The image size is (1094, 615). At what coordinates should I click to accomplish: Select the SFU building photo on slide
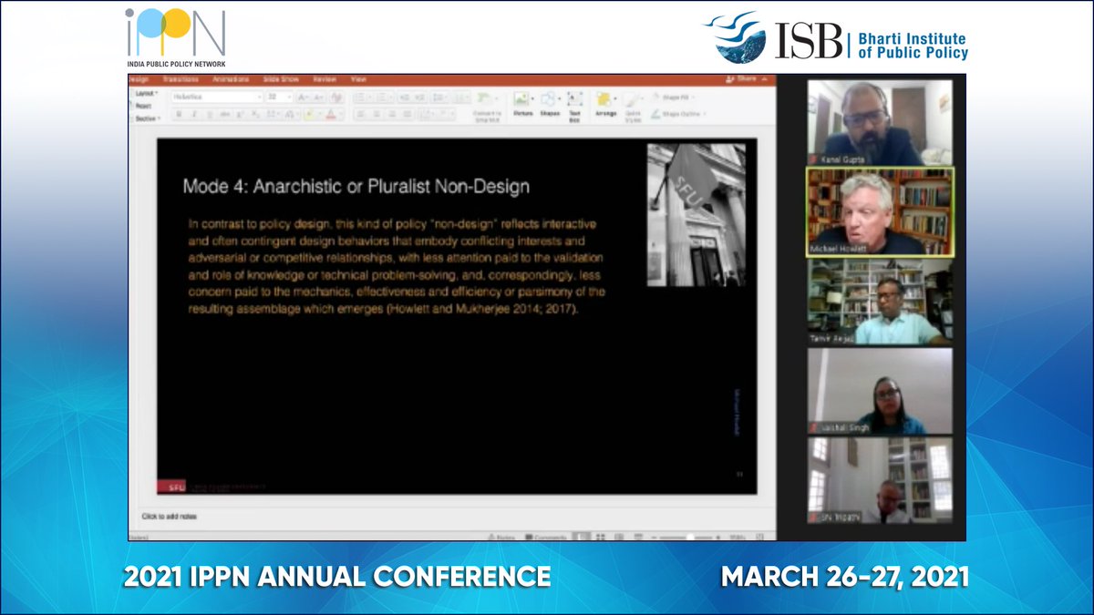pos(696,214)
